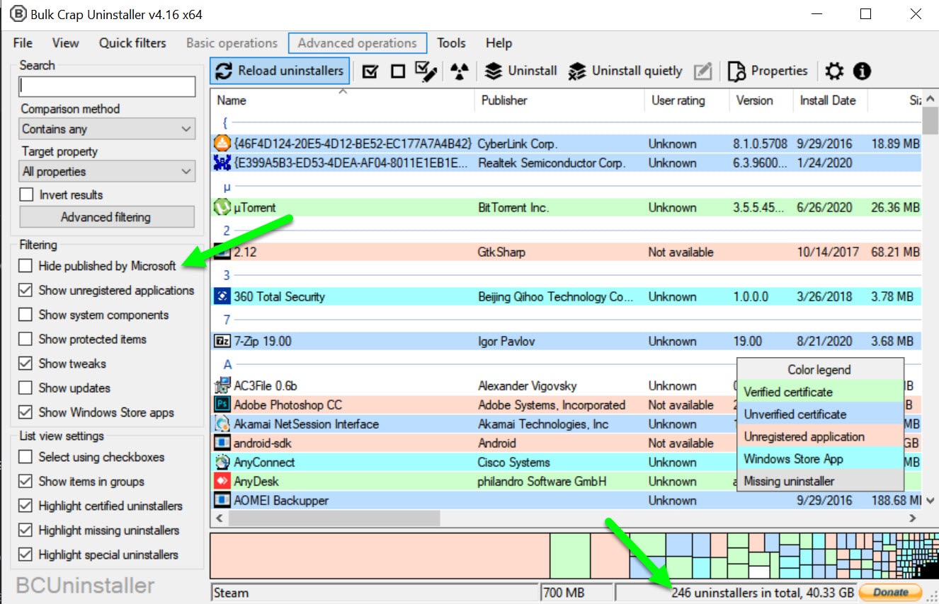Click the Adobe Photoshop CC icon

pos(222,405)
